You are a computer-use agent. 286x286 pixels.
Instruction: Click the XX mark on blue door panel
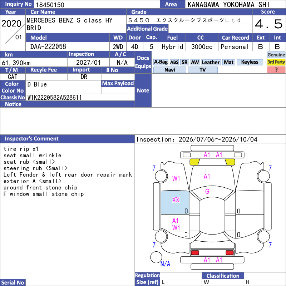tap(176, 200)
